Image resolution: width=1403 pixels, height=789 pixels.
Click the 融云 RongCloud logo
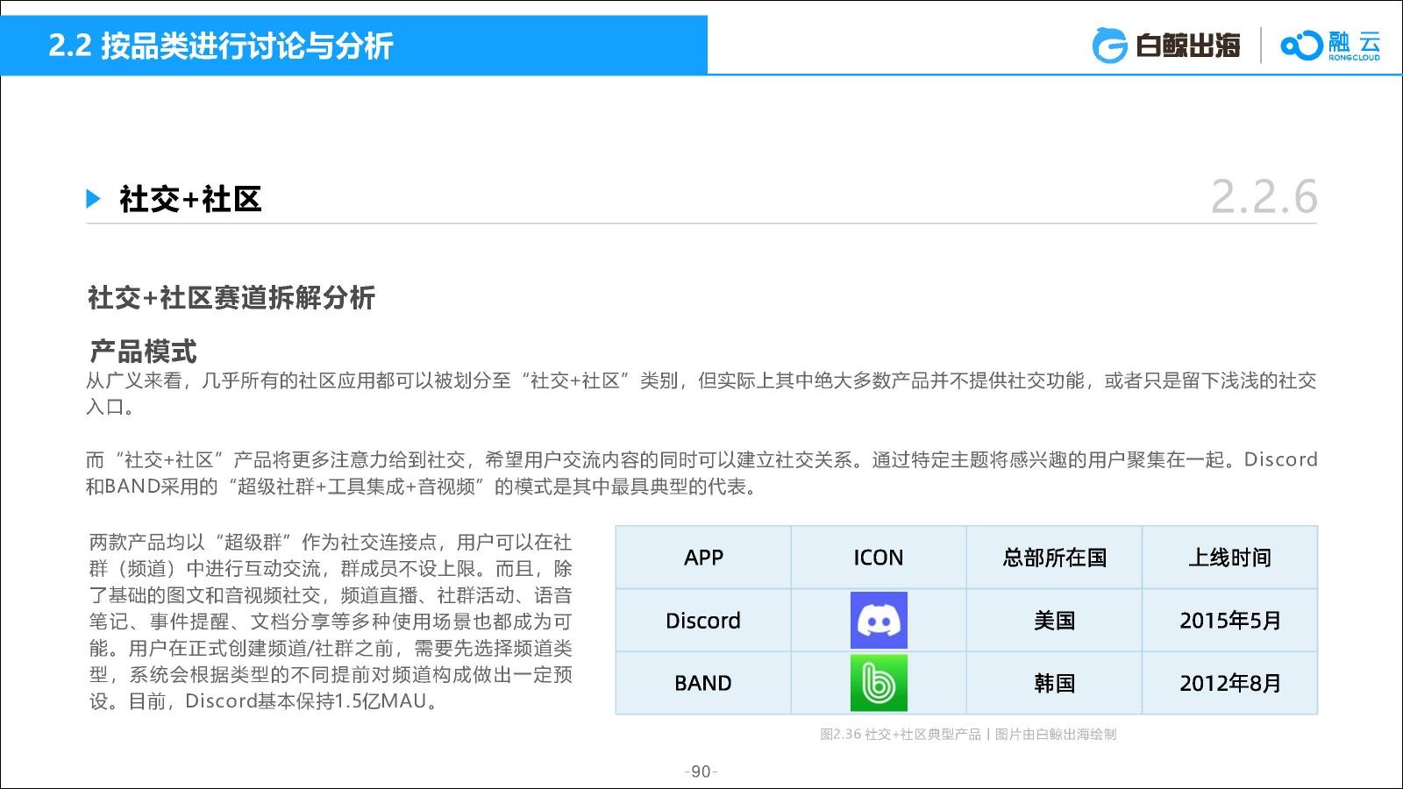1330,46
